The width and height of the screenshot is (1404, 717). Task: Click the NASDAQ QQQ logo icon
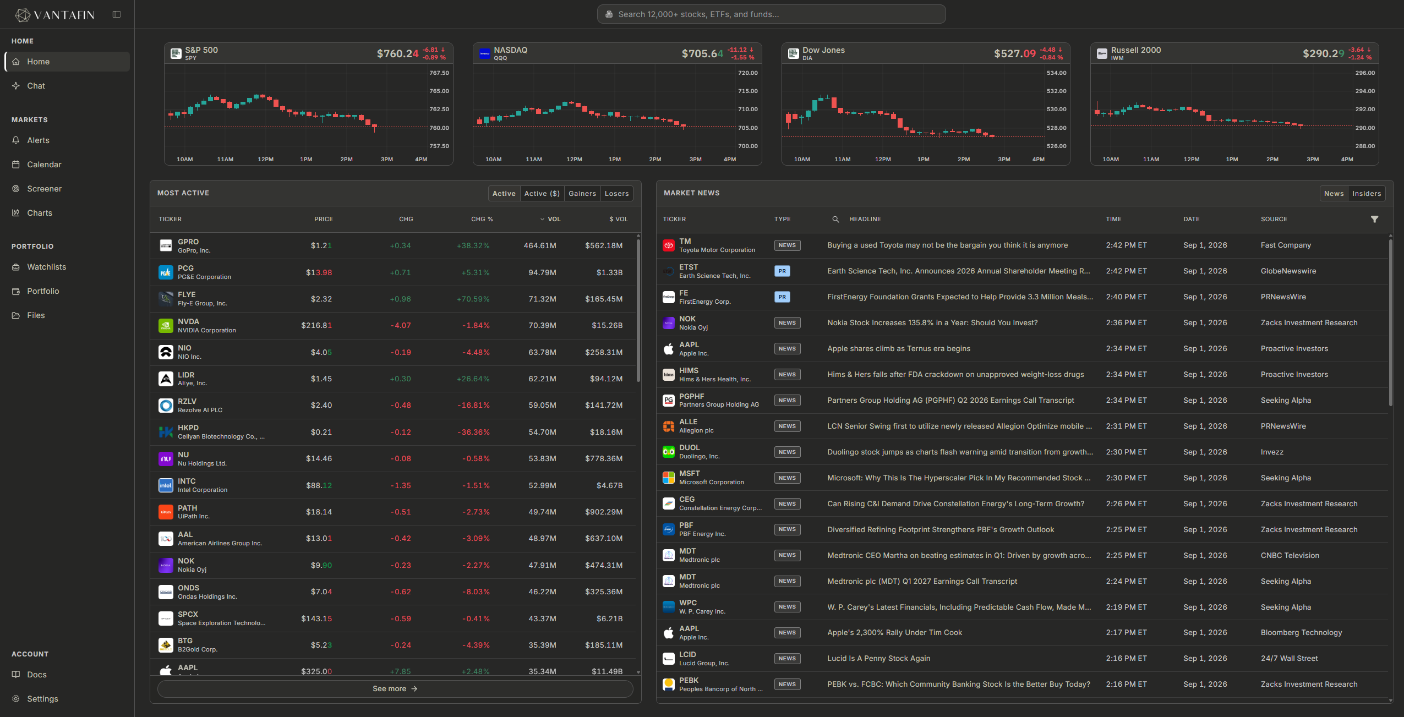coord(485,53)
